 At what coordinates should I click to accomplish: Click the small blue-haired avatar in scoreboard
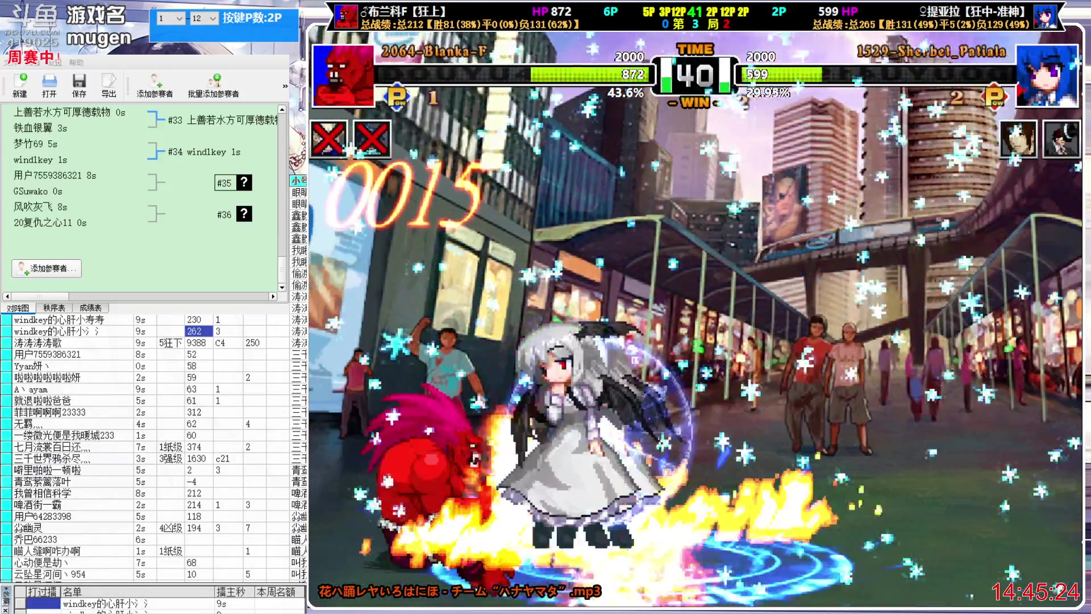pos(1044,17)
